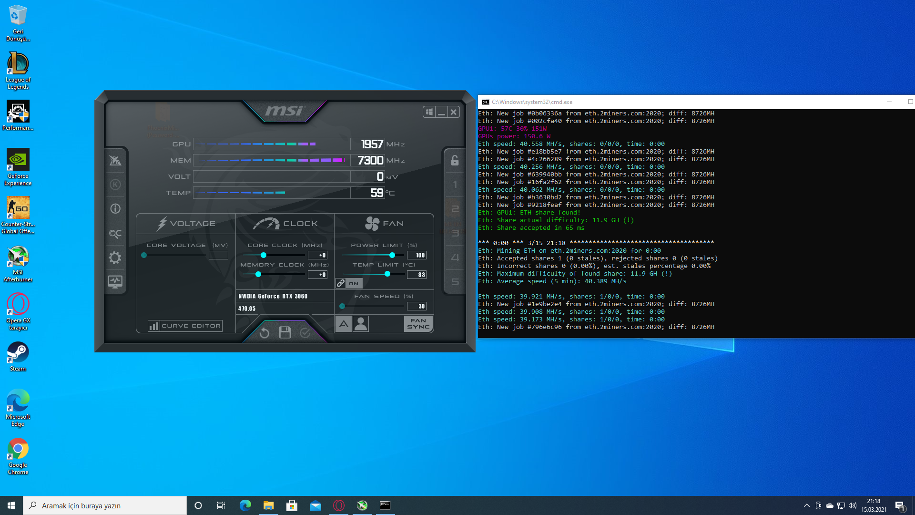Click the driver version 470.05 text
915x515 pixels.
coord(247,309)
